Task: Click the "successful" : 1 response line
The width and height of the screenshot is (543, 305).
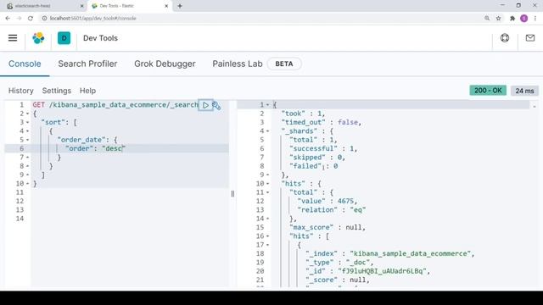Action: click(323, 149)
